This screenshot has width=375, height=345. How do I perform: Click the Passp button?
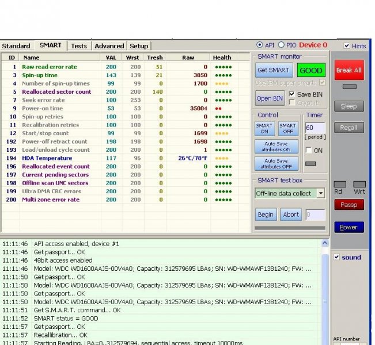click(349, 205)
